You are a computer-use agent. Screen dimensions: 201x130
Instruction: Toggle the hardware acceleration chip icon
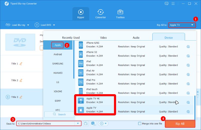click(93, 123)
